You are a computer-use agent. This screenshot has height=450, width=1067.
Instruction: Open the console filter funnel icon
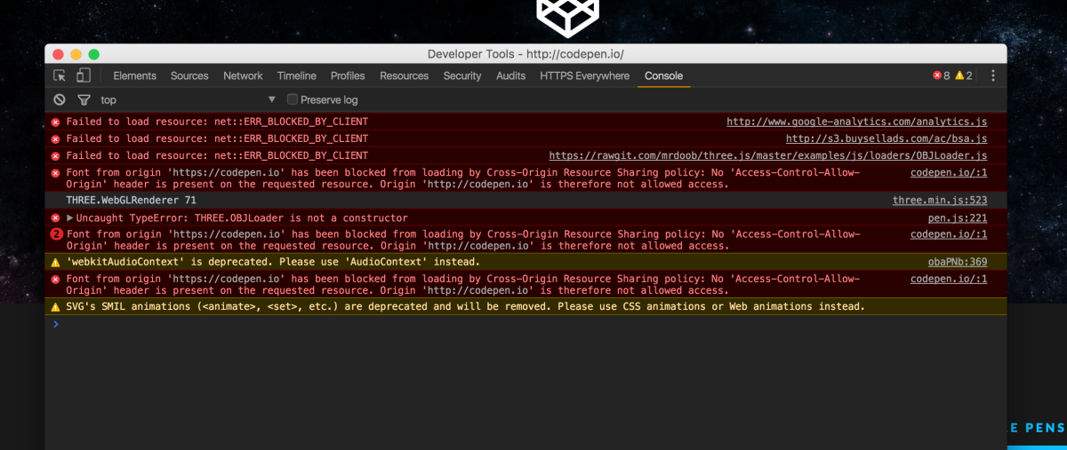point(84,100)
